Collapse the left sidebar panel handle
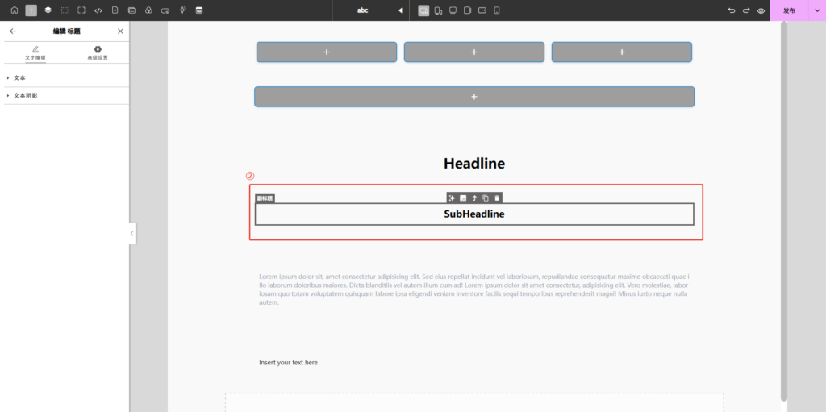The height and width of the screenshot is (412, 826). (x=132, y=234)
